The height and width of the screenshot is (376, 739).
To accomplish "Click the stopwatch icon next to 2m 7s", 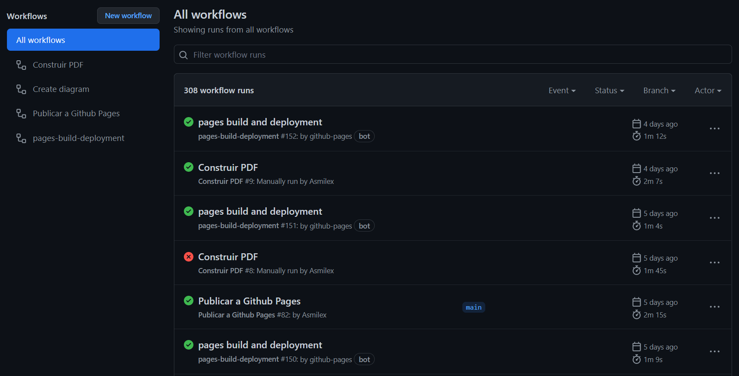I will pos(637,181).
